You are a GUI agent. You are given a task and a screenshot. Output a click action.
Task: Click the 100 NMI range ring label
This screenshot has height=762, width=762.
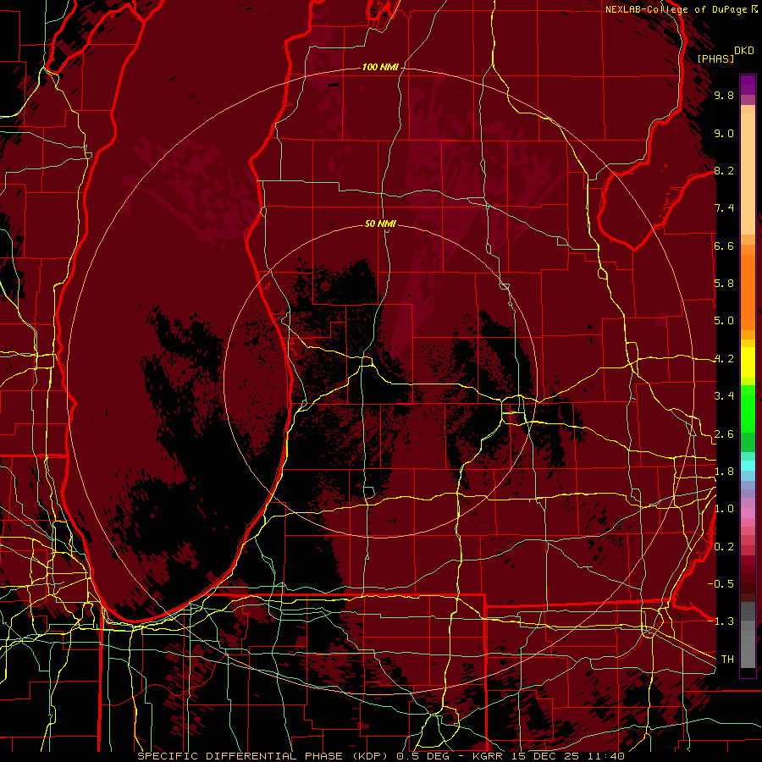click(x=380, y=67)
